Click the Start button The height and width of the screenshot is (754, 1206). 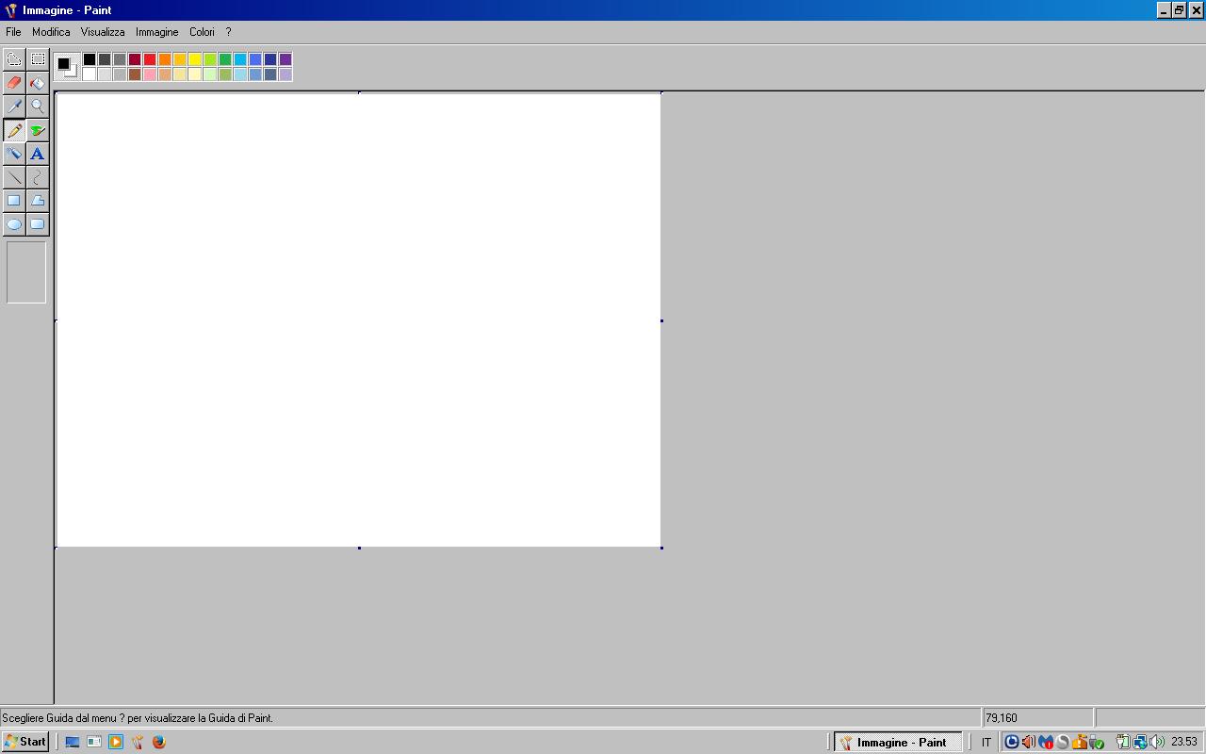coord(25,742)
